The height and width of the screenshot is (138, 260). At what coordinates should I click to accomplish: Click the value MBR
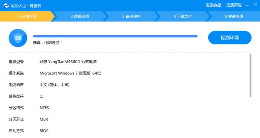pos(44,120)
